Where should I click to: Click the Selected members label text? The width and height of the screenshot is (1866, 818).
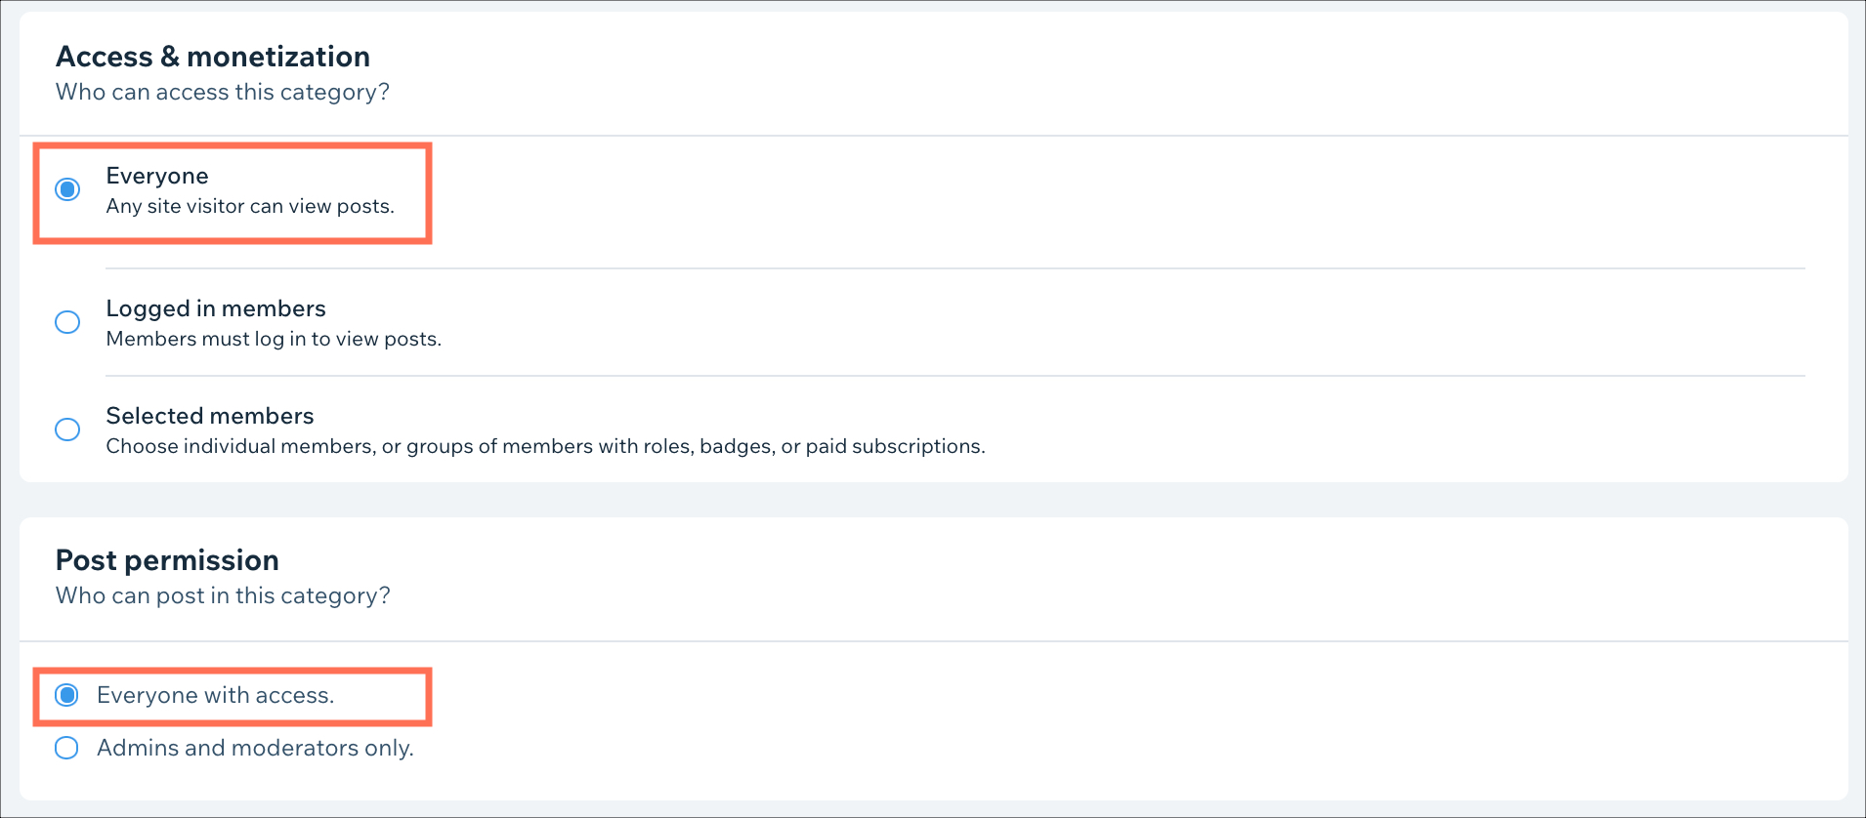(x=210, y=416)
